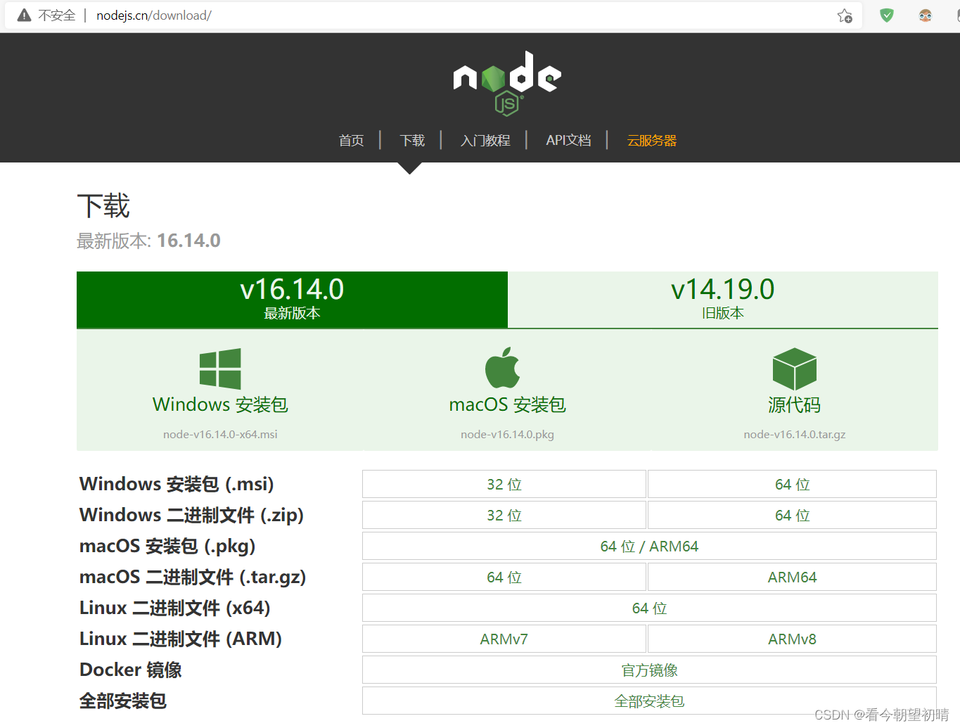
Task: Download the 源代码 link
Action: click(x=795, y=405)
